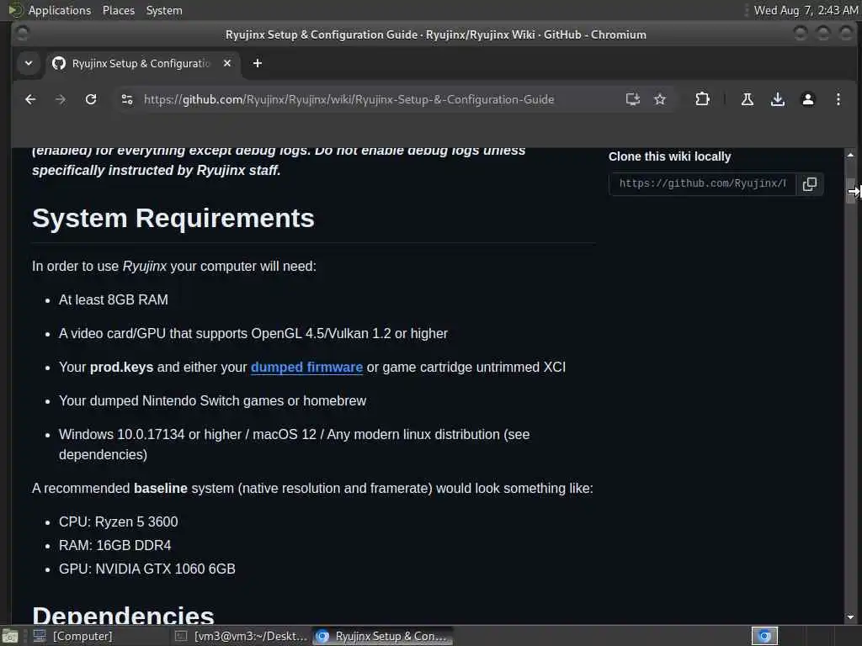Reload the current page

(91, 99)
